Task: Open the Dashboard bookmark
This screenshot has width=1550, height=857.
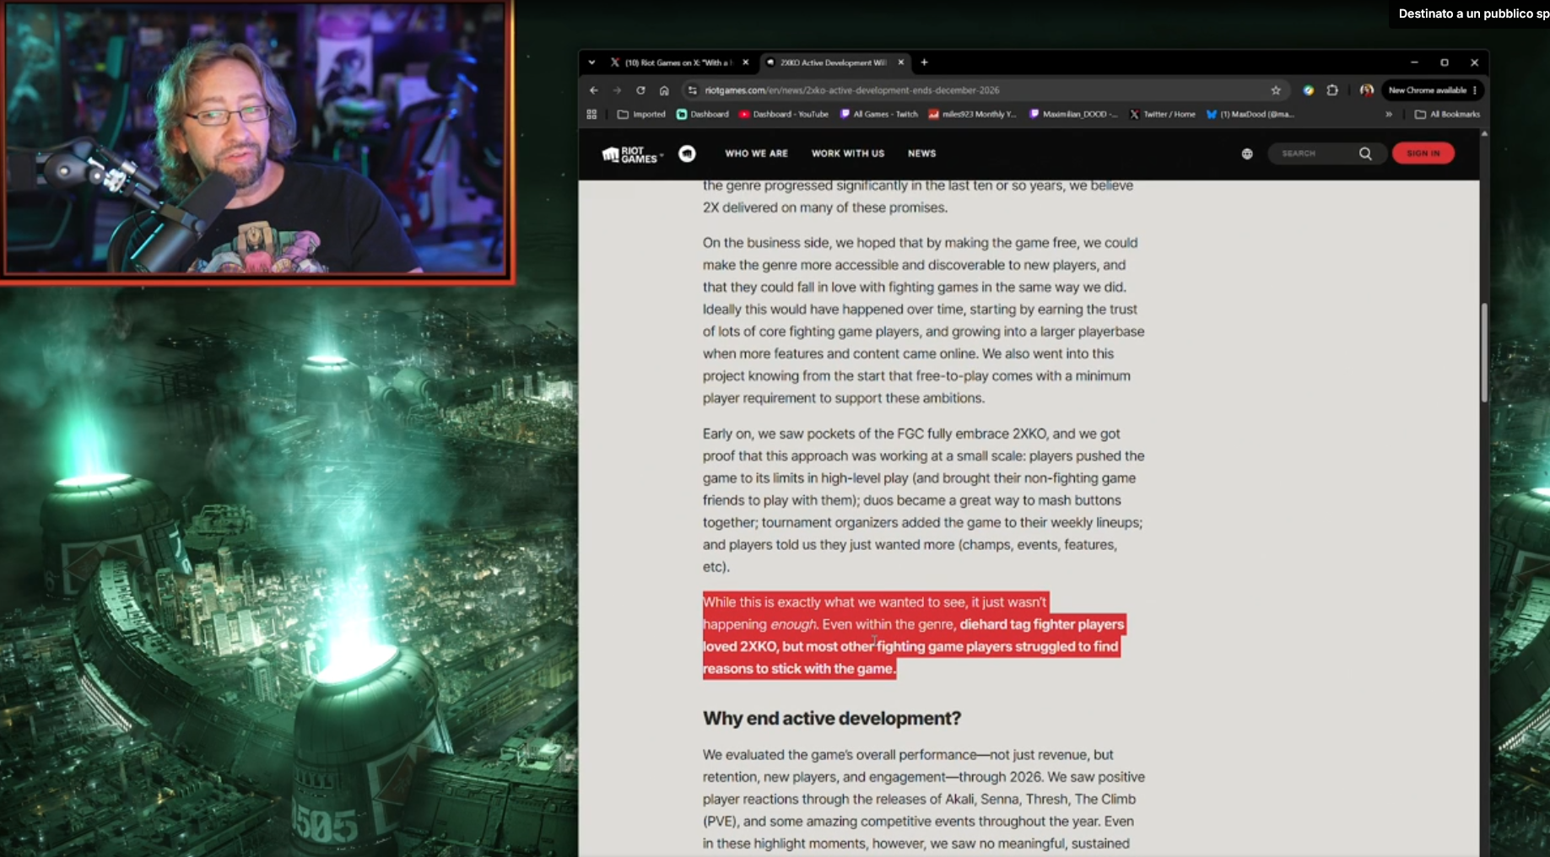Action: 703,114
